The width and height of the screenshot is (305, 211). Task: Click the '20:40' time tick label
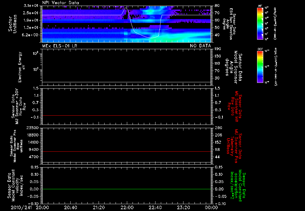pyautogui.click(x=70, y=207)
